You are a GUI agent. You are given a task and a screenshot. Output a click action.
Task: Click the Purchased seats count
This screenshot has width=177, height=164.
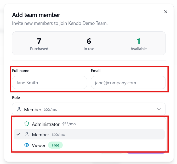pyautogui.click(x=39, y=41)
